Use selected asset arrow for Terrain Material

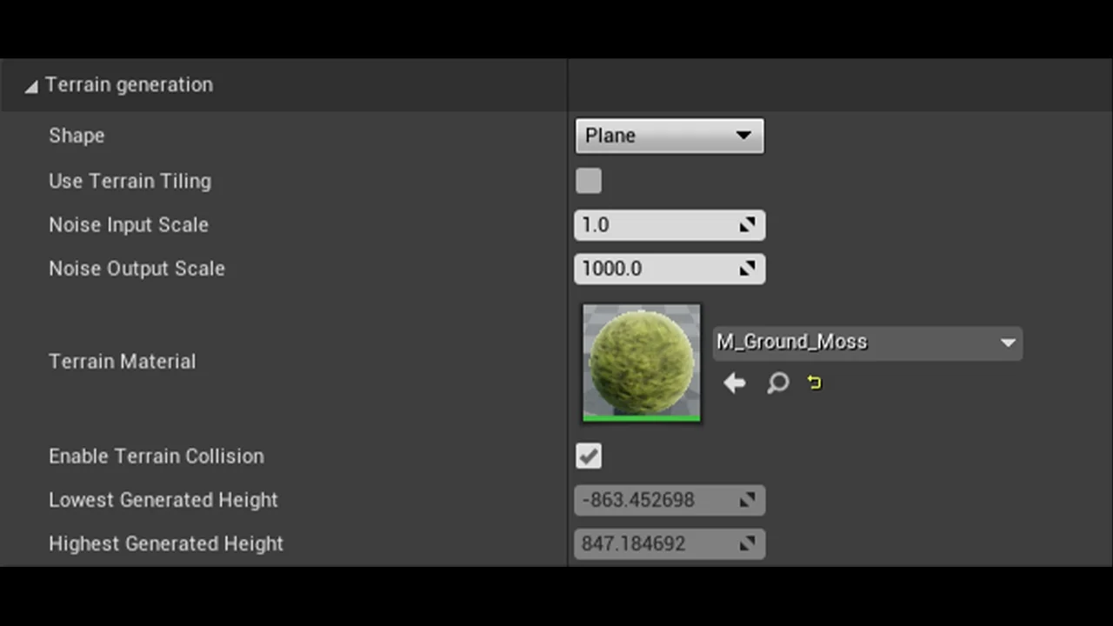click(x=735, y=383)
